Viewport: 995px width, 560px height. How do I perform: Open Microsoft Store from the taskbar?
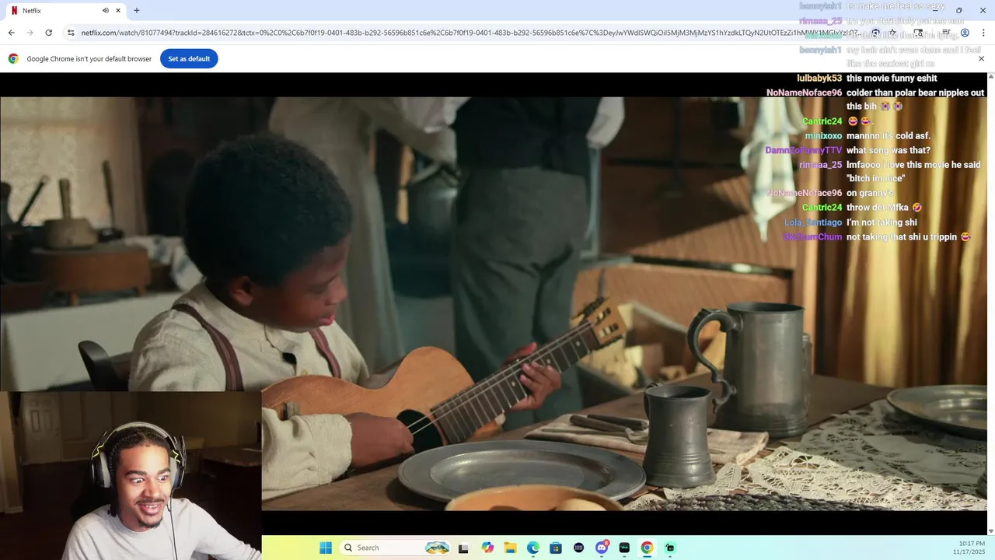(556, 548)
